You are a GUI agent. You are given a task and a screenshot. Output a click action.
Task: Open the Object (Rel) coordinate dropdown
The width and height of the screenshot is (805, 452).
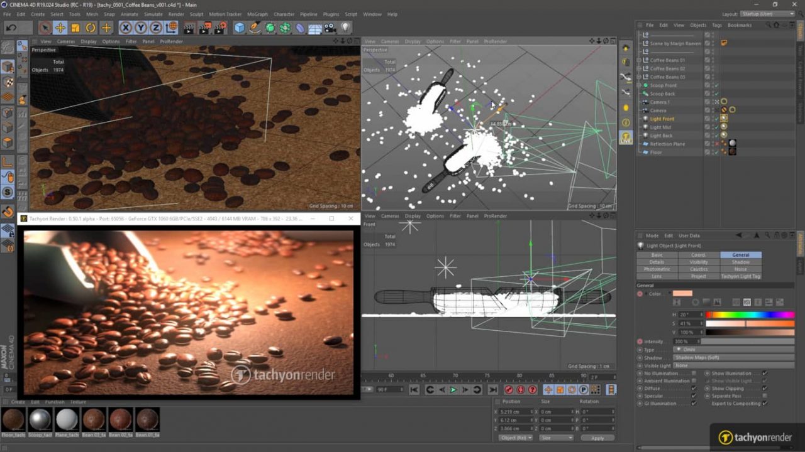click(x=516, y=438)
